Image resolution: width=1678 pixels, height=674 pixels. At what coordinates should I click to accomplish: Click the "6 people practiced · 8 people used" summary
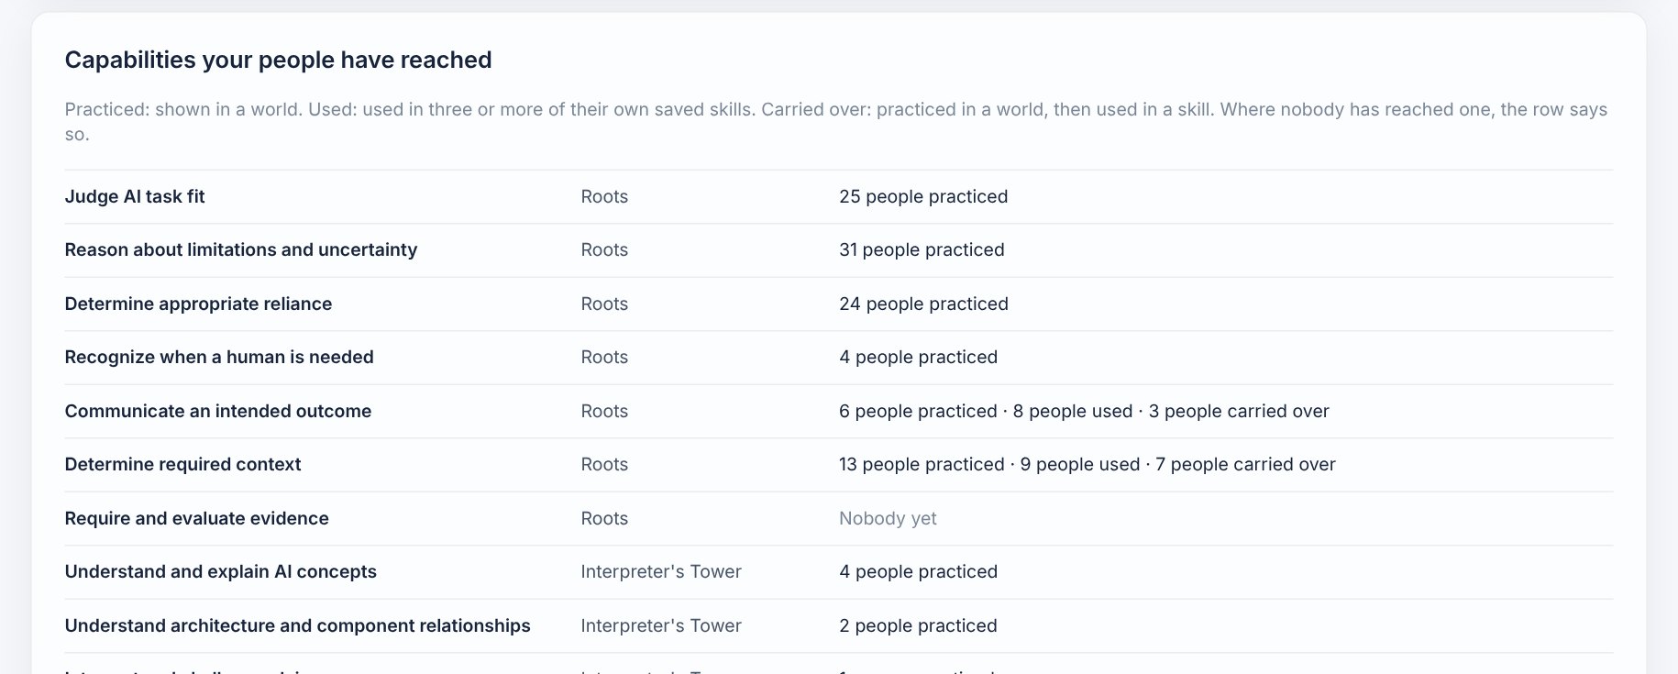pos(1084,411)
